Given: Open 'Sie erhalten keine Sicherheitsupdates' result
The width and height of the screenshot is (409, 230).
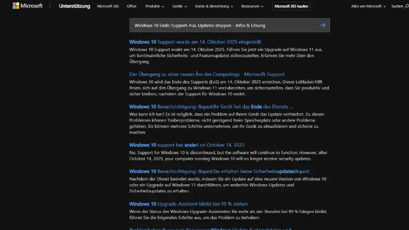Looking at the screenshot, I should [219, 171].
